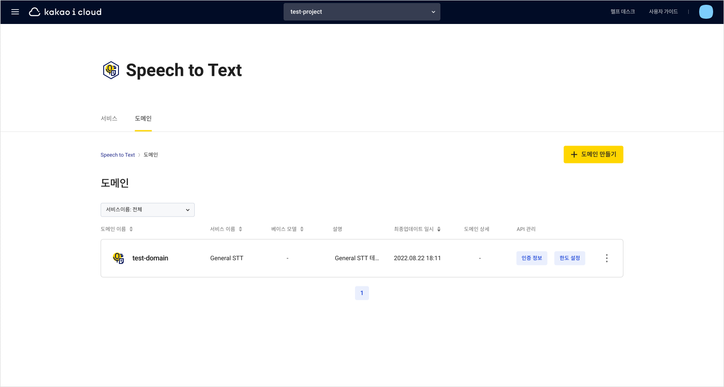Click the kakao i cloud logo
The width and height of the screenshot is (724, 387).
65,12
